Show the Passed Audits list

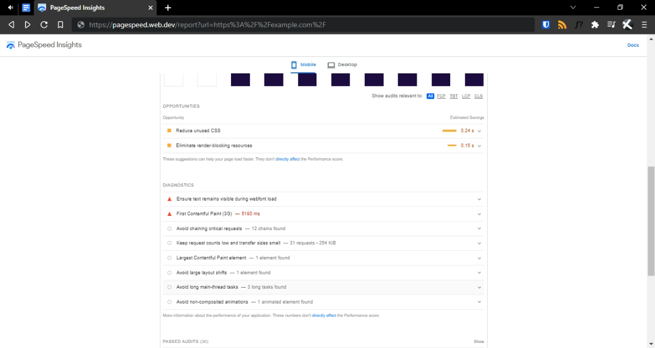(479, 342)
